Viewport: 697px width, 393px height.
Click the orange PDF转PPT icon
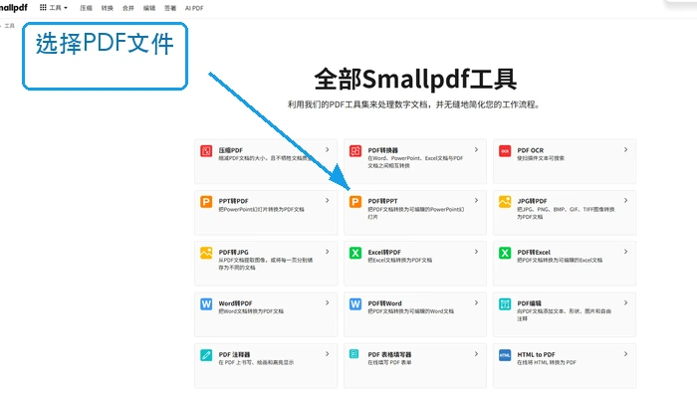(x=355, y=202)
